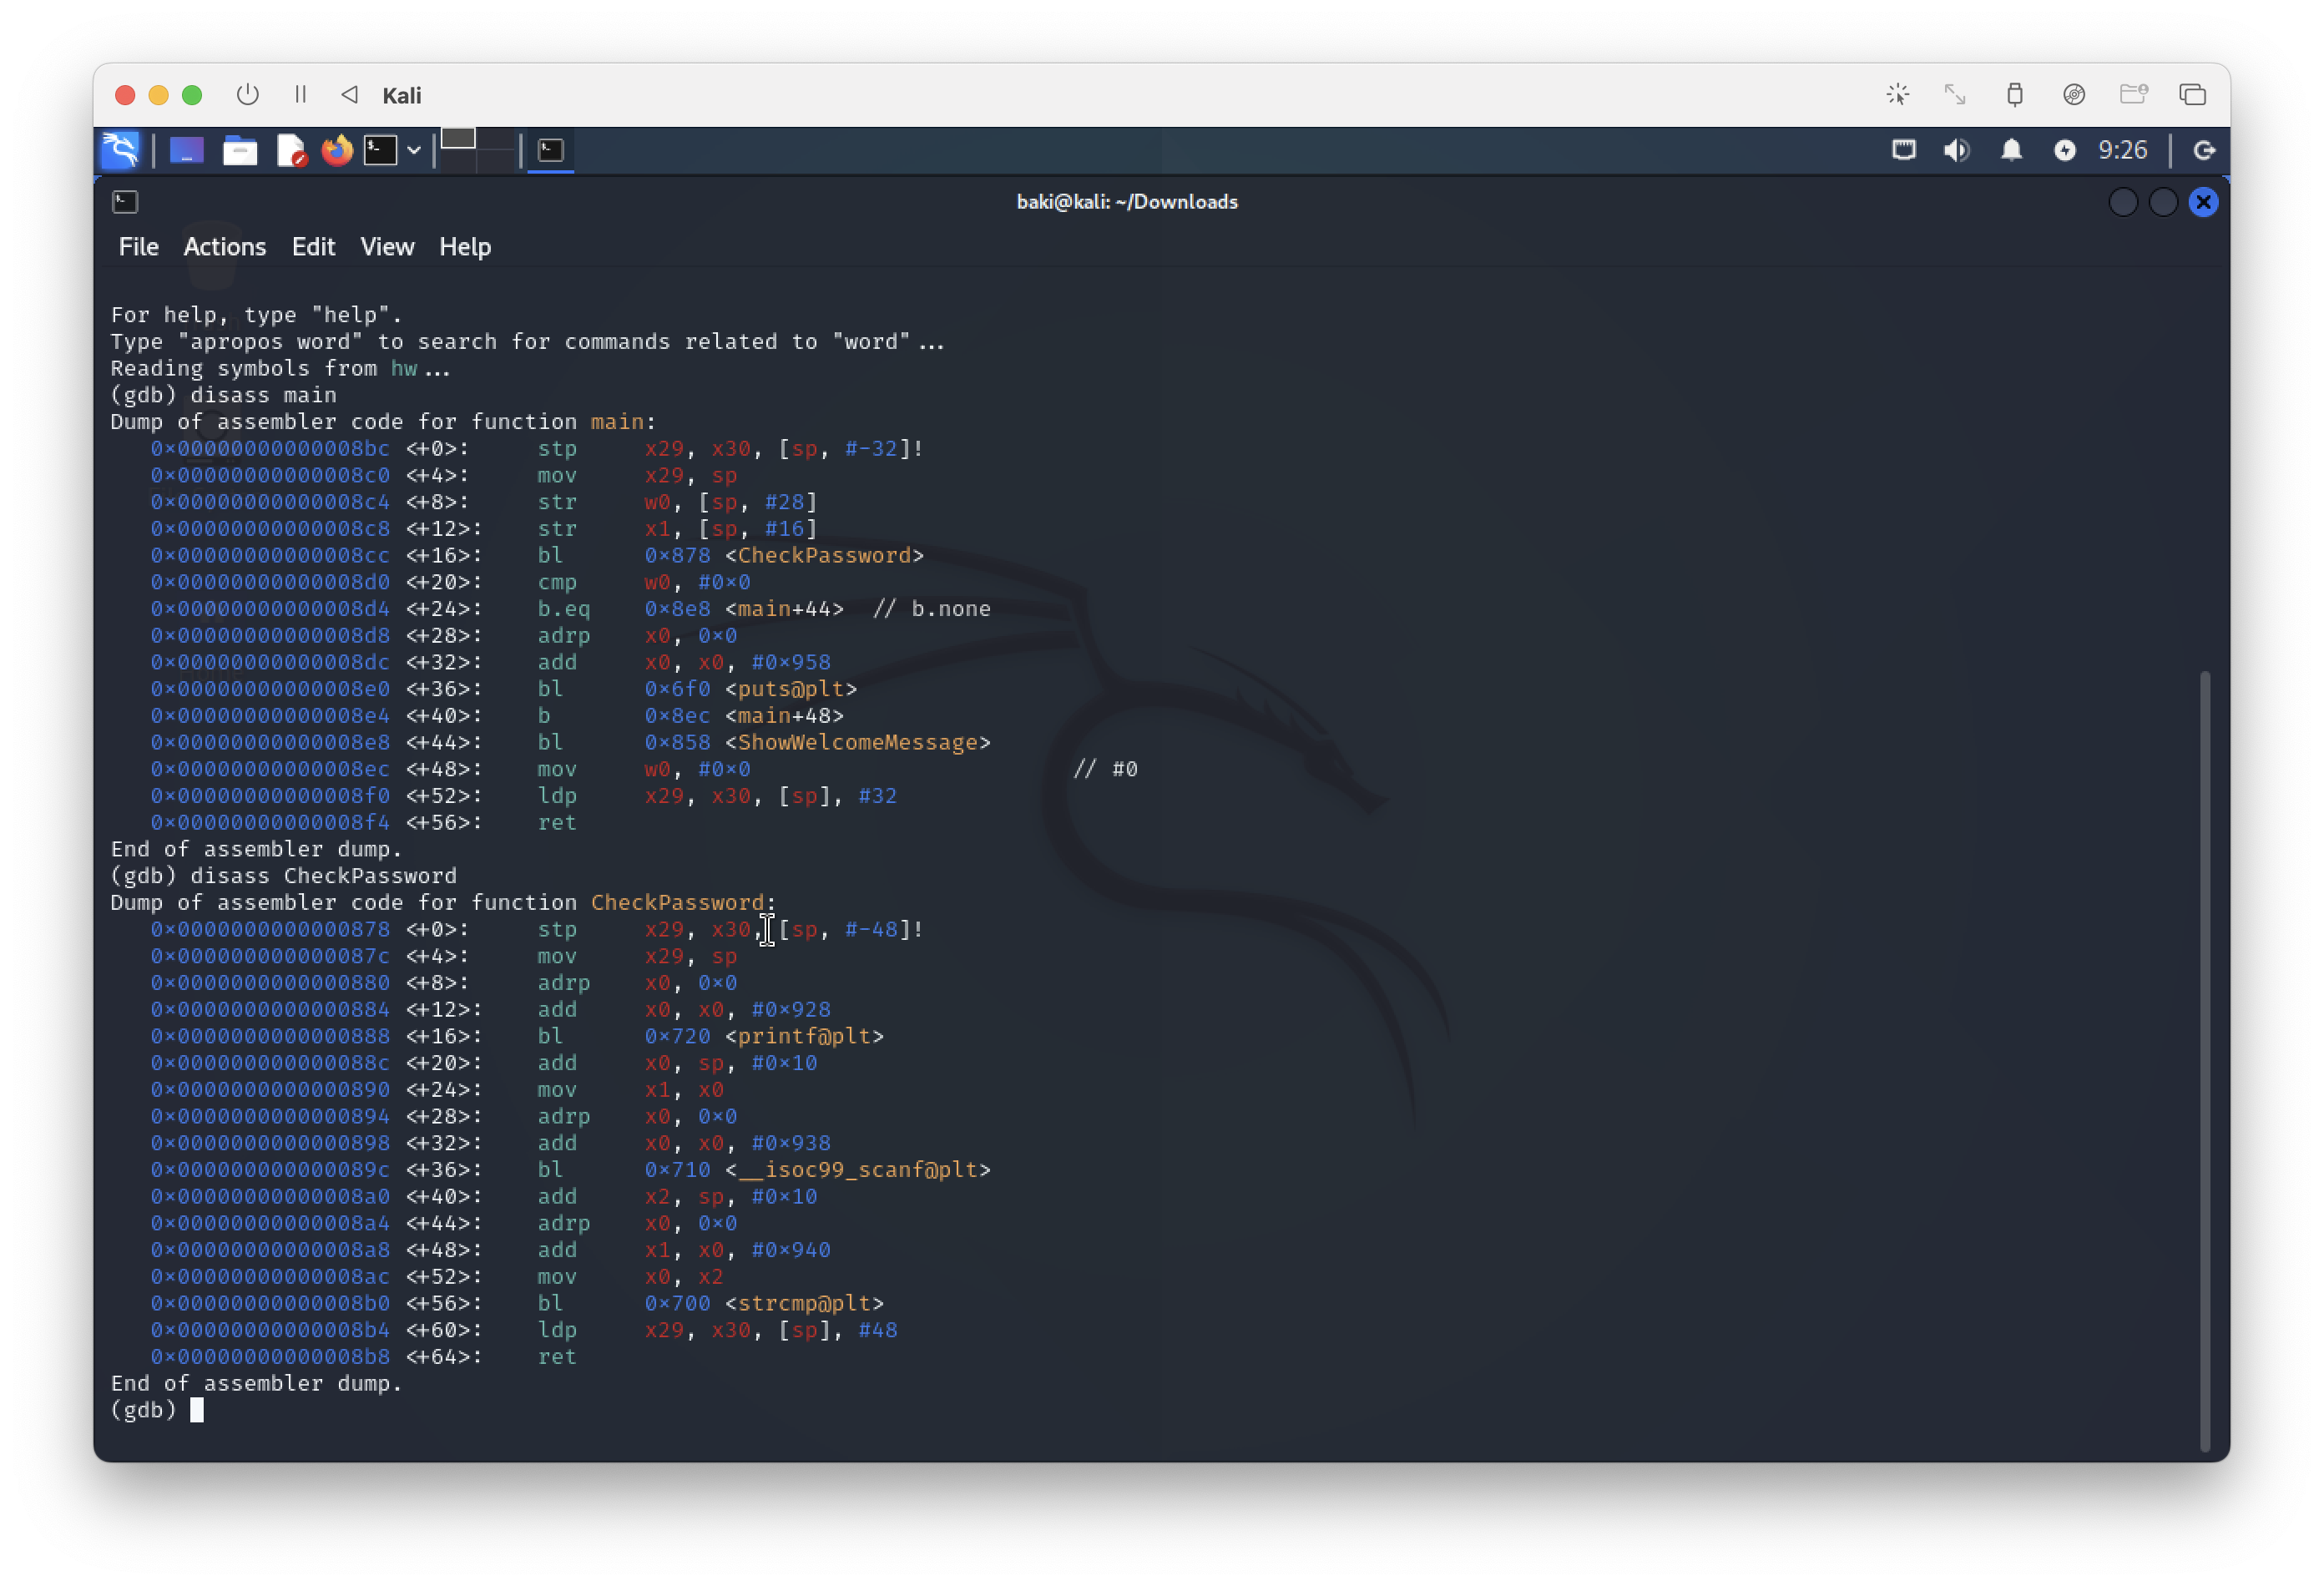Click the network connection tray icon
The height and width of the screenshot is (1586, 2324).
[1904, 150]
